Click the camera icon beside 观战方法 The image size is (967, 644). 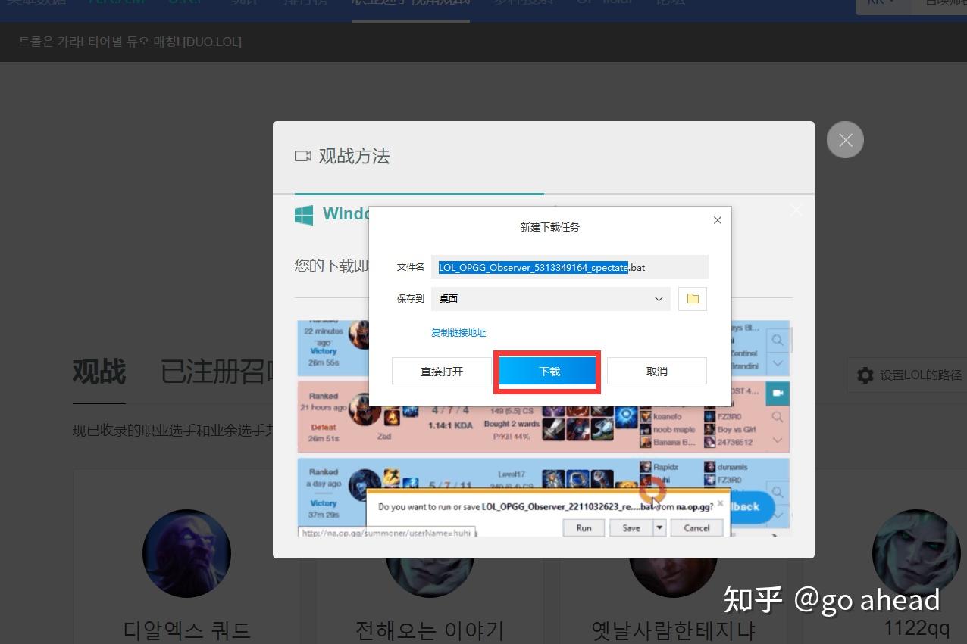(303, 156)
